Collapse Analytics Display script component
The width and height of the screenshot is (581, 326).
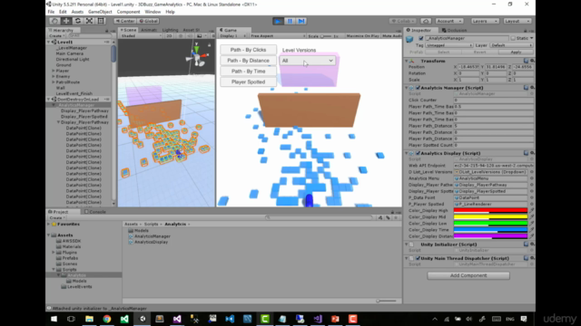pyautogui.click(x=407, y=153)
